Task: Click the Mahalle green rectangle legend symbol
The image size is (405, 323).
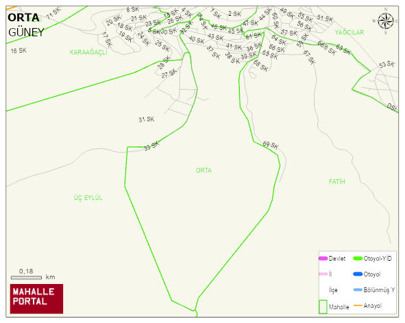Action: [x=323, y=307]
